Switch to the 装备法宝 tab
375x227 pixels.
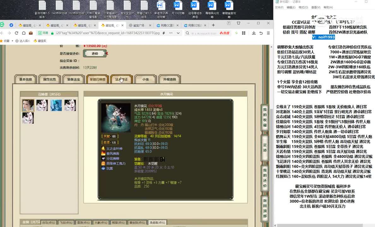(74, 79)
